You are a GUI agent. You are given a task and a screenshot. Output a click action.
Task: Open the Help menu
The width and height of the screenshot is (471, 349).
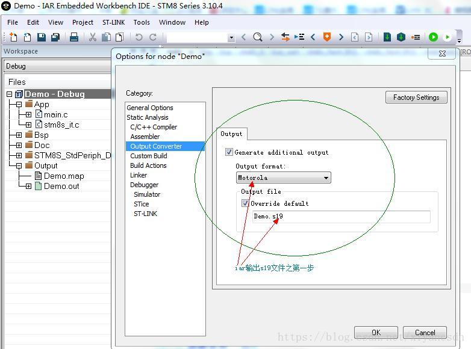(202, 22)
